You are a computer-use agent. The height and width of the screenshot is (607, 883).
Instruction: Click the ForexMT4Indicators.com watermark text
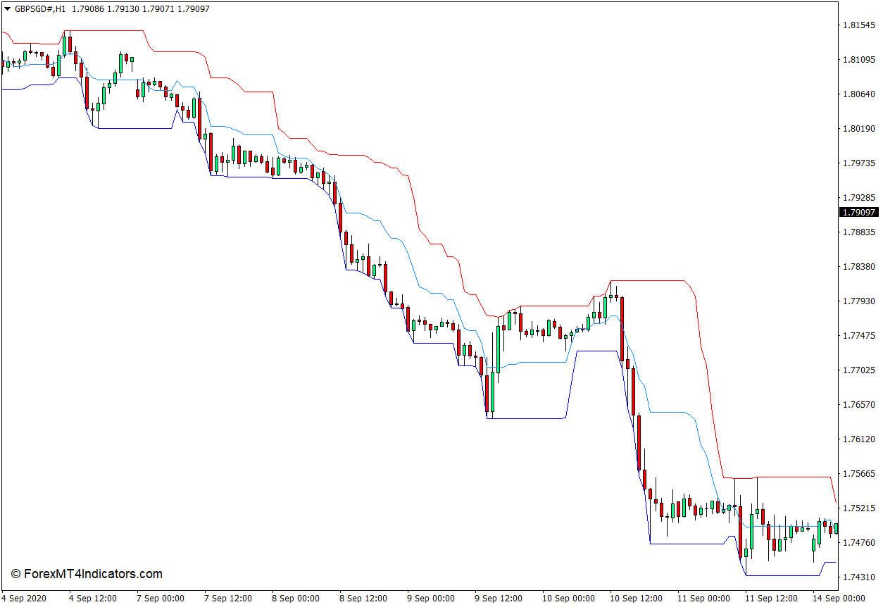[92, 575]
